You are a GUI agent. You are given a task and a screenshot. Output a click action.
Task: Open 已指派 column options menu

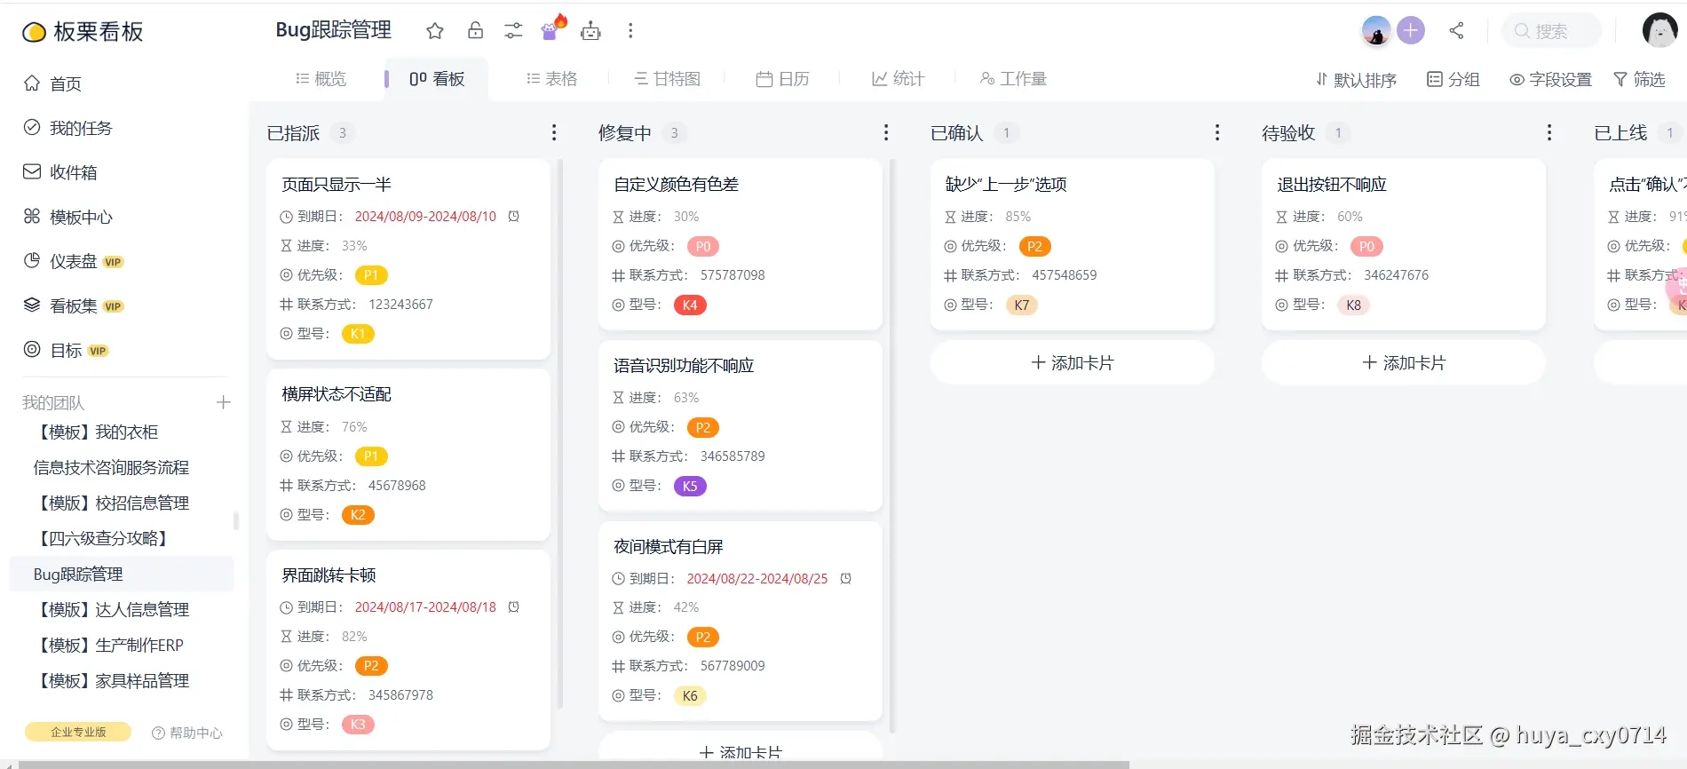click(x=554, y=132)
